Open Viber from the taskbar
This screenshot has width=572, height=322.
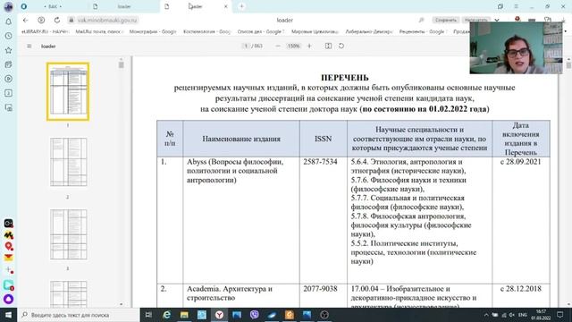(254, 315)
